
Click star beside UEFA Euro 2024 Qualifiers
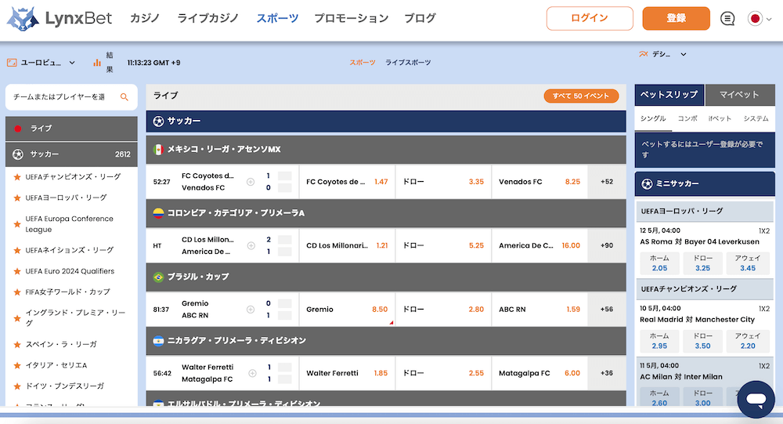click(17, 271)
